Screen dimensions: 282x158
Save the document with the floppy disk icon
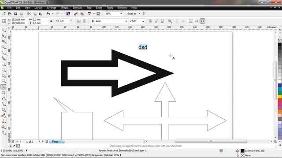click(x=16, y=14)
